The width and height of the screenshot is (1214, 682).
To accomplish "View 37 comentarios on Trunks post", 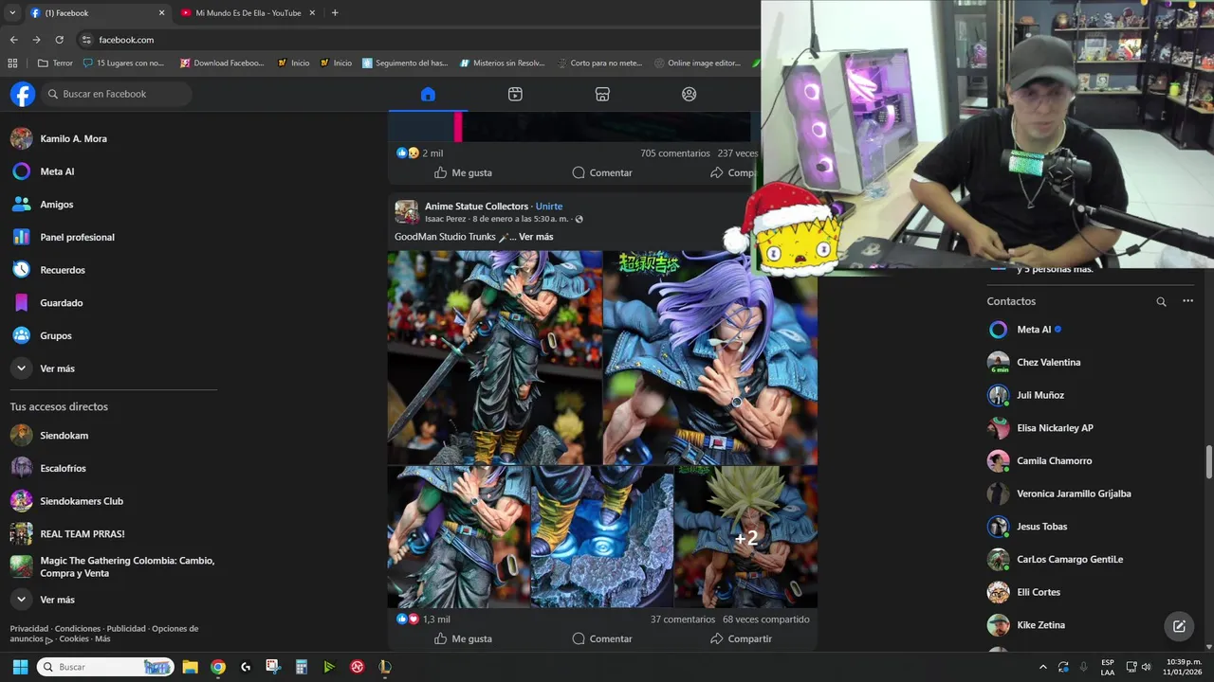I will pos(683,619).
